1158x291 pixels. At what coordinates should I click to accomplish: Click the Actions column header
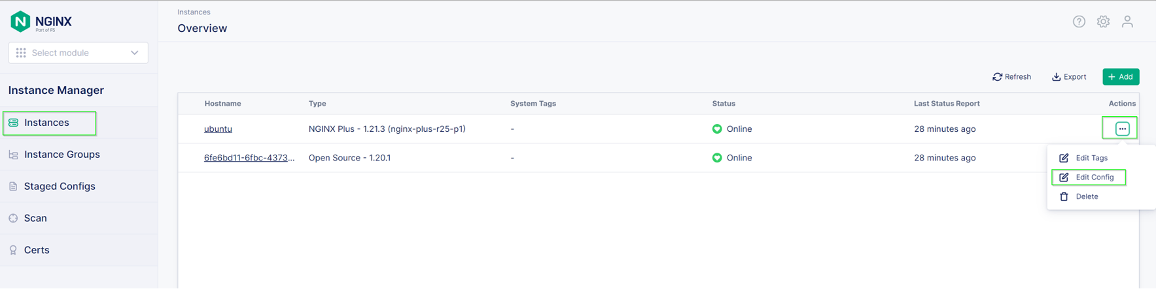1122,104
